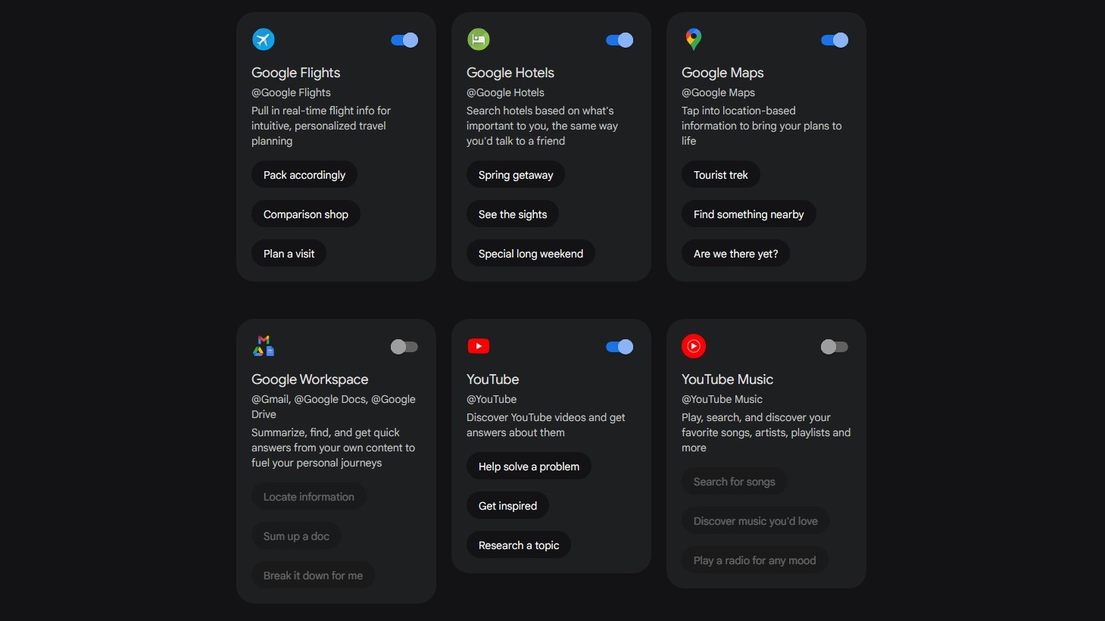Click the Google Flights card title
This screenshot has height=621, width=1105.
296,73
